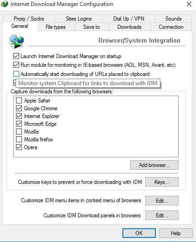This screenshot has width=196, height=242.
Task: Click the Opera label in browser list
Action: pos(31,147)
